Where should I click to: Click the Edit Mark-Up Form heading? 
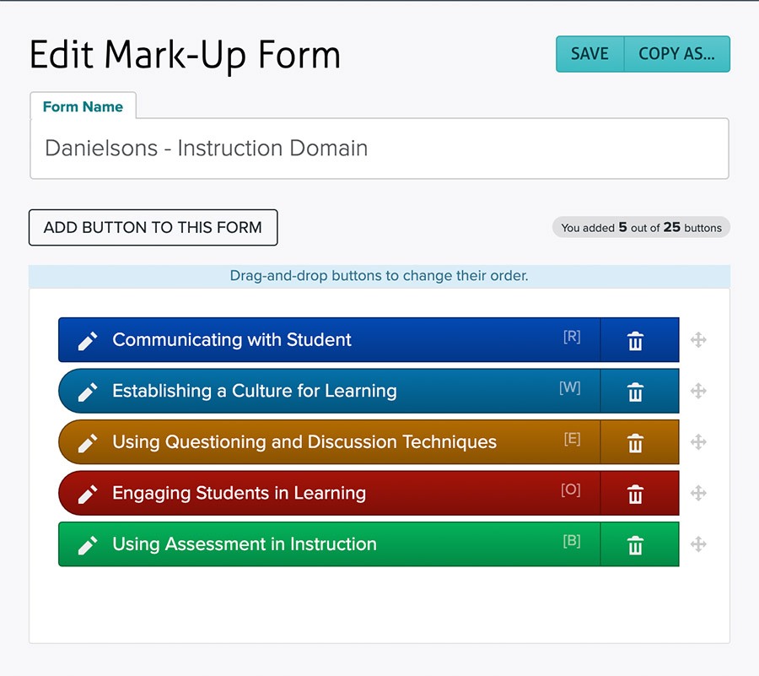[185, 56]
